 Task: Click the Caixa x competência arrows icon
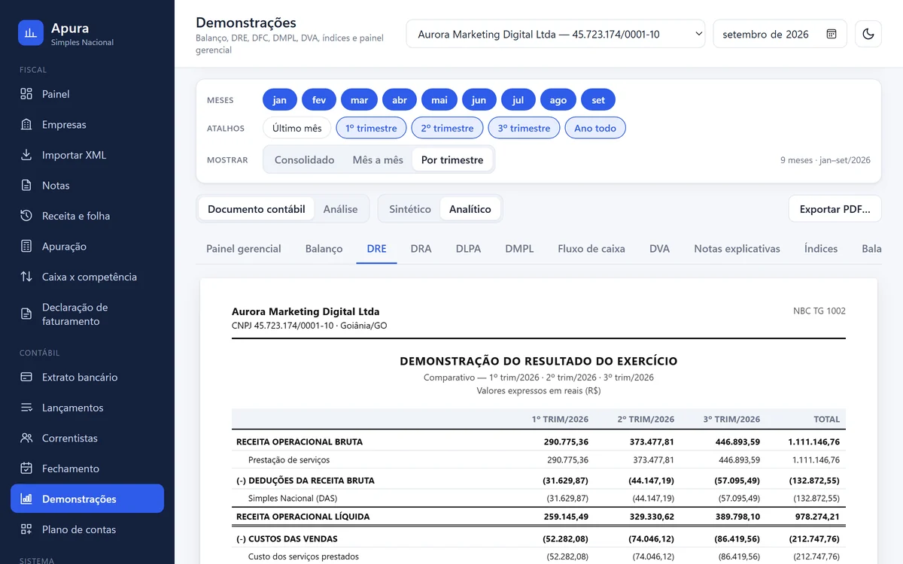[26, 277]
